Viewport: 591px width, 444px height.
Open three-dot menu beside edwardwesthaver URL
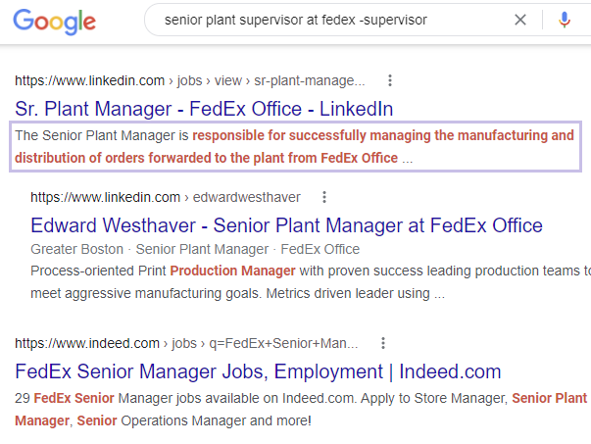[x=324, y=197]
